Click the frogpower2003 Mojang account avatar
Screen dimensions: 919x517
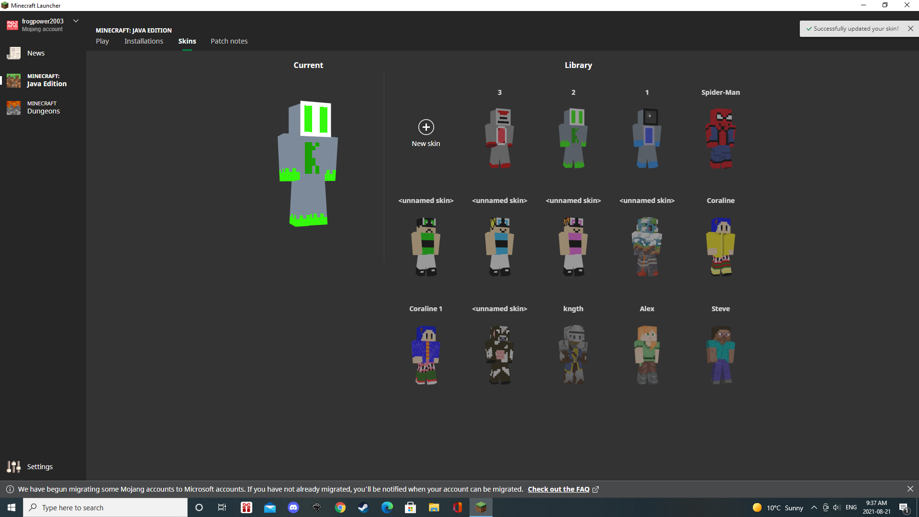pos(12,25)
